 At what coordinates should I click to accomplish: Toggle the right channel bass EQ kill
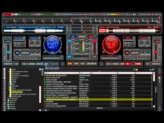click(91, 51)
